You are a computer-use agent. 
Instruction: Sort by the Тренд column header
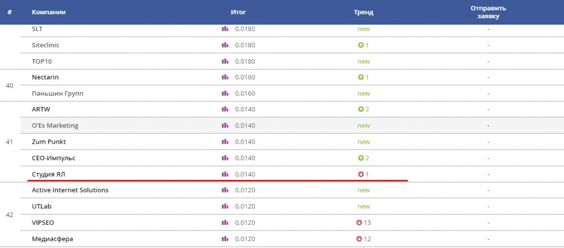point(364,12)
